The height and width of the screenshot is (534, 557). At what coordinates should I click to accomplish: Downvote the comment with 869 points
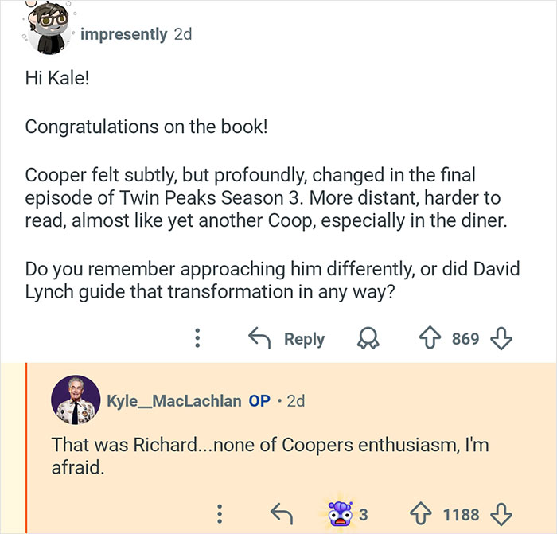[501, 338]
